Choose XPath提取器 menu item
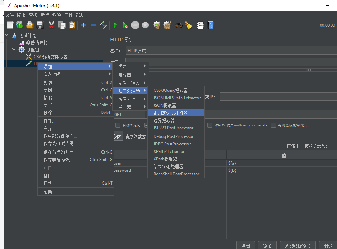Screen dimensions: 337x249 (176, 159)
